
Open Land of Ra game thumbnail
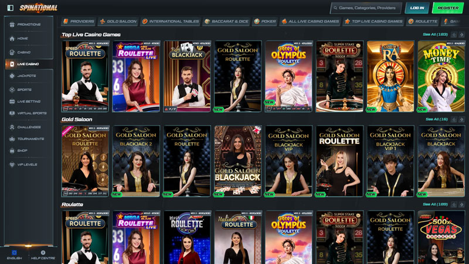click(x=390, y=76)
